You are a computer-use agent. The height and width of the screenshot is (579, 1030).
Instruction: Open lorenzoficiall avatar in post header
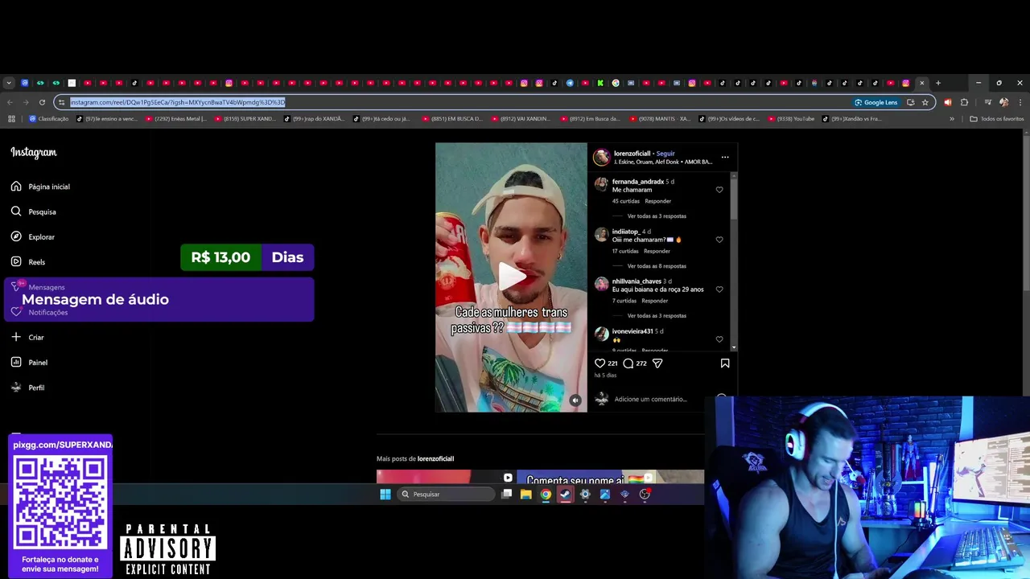coord(602,158)
